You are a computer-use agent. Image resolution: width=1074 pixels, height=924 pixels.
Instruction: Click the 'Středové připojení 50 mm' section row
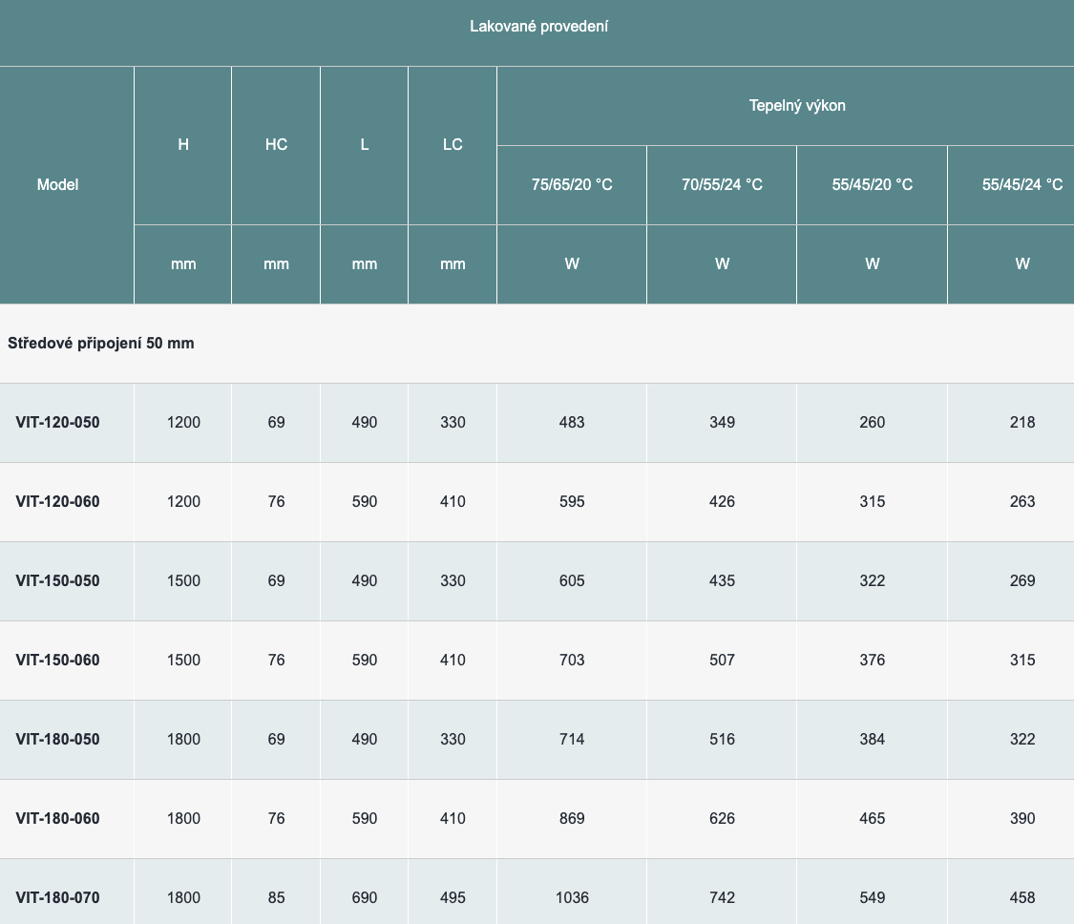click(x=101, y=344)
